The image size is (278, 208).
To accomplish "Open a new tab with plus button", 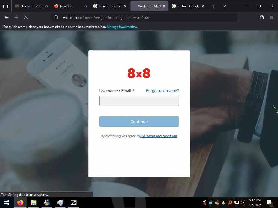I will pos(213,6).
